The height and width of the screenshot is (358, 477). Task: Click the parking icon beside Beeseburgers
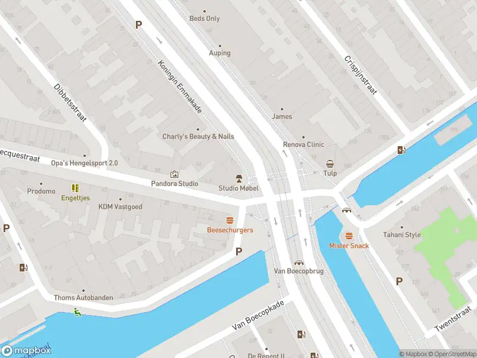[239, 251]
